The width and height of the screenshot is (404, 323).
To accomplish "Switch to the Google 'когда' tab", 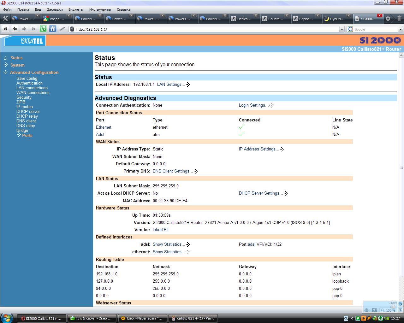I will tap(57, 19).
